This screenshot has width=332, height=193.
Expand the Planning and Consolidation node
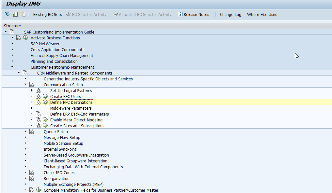(12, 61)
